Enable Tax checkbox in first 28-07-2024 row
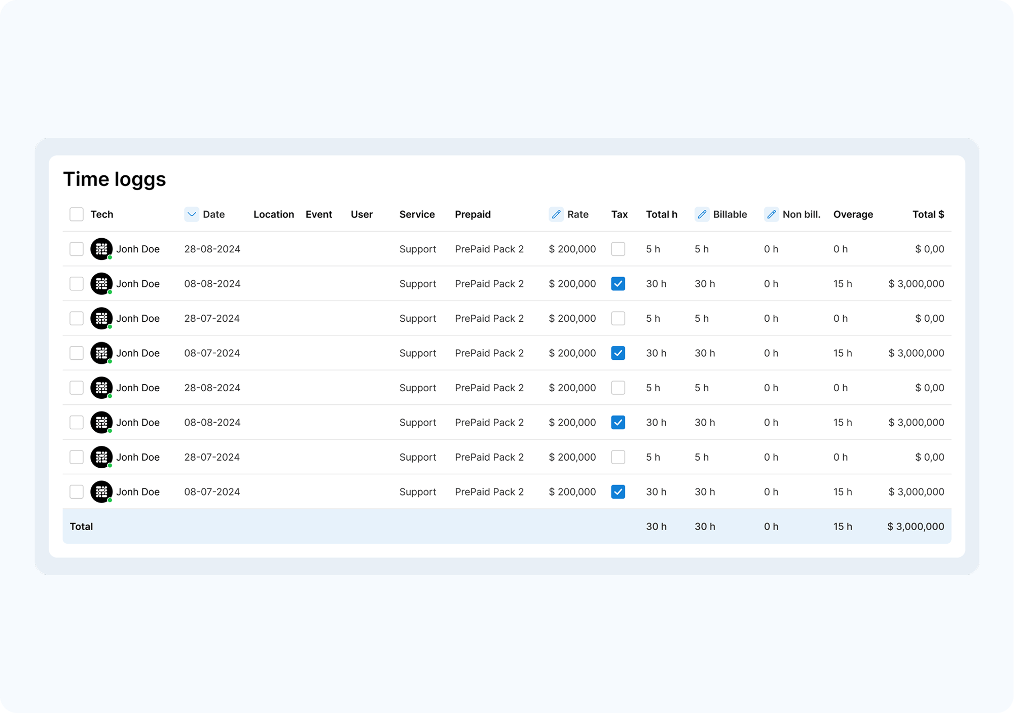Image resolution: width=1014 pixels, height=713 pixels. click(x=618, y=318)
